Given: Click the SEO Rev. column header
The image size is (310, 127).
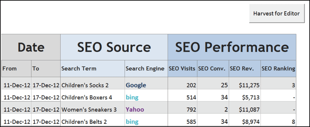Looking at the screenshot, I should 245,69.
